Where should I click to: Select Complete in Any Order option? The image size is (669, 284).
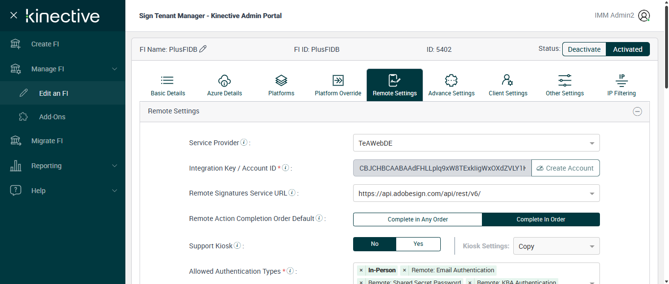tap(418, 219)
